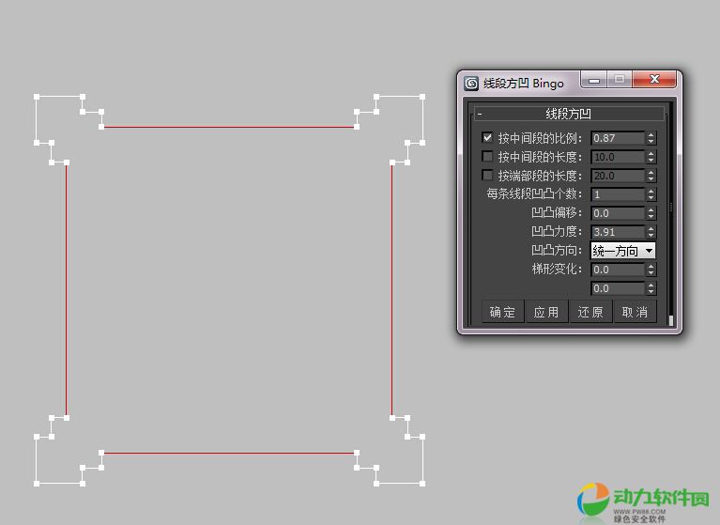Click the 3ds Max icon in the dialog title bar
The height and width of the screenshot is (525, 720).
[471, 83]
